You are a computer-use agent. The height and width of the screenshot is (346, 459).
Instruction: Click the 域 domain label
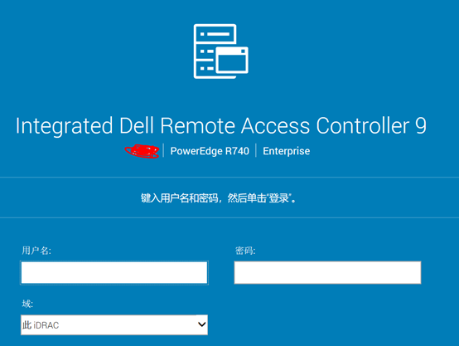click(27, 304)
